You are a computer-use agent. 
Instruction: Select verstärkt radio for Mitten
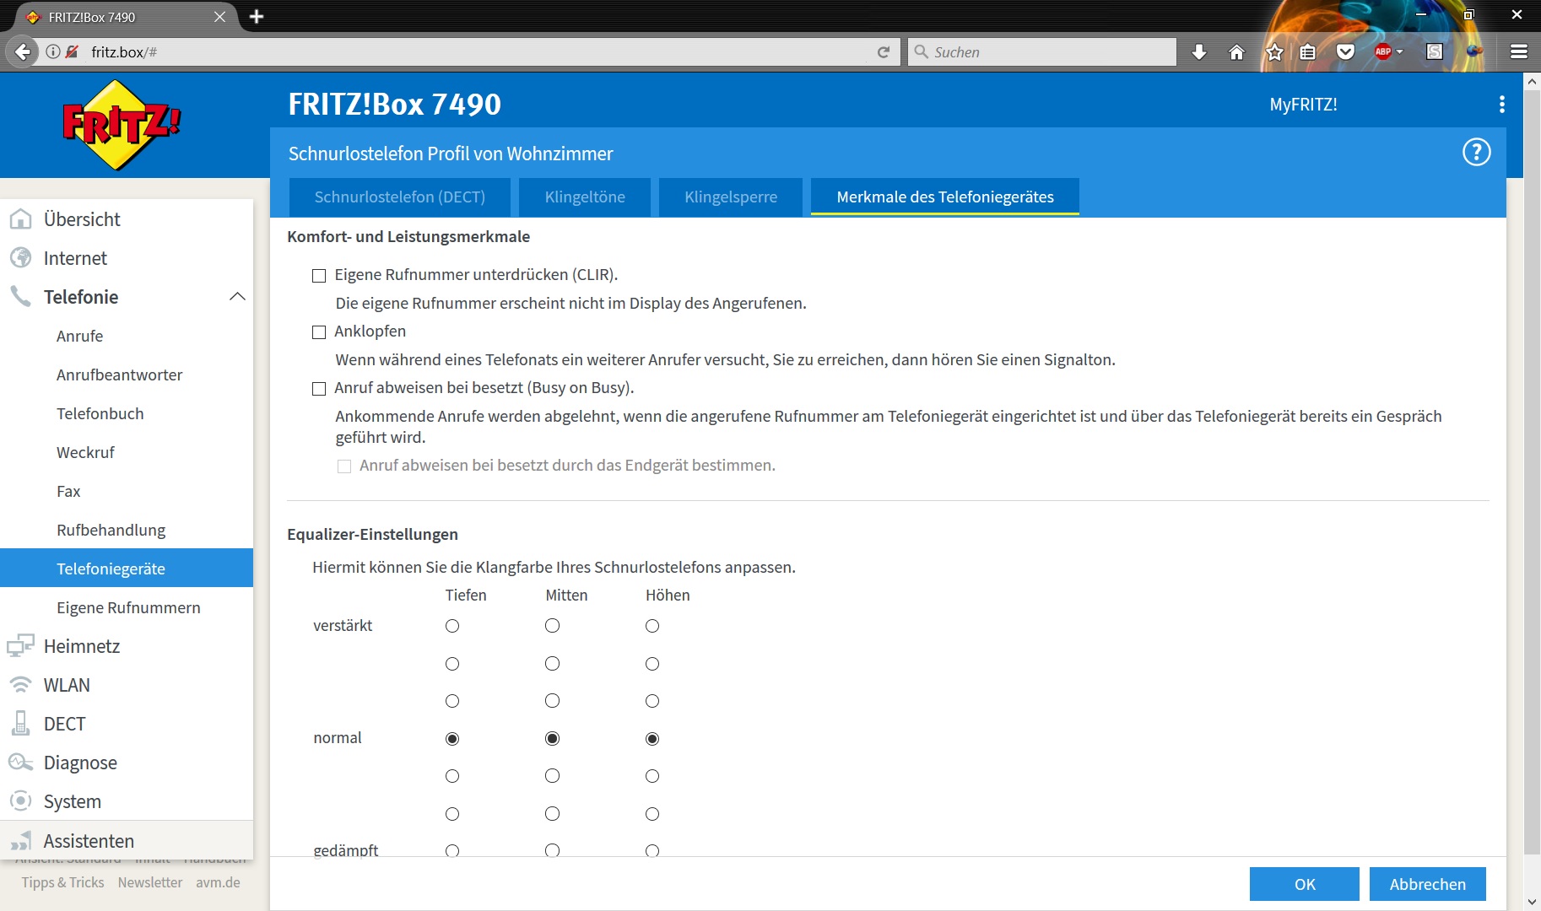tap(552, 626)
